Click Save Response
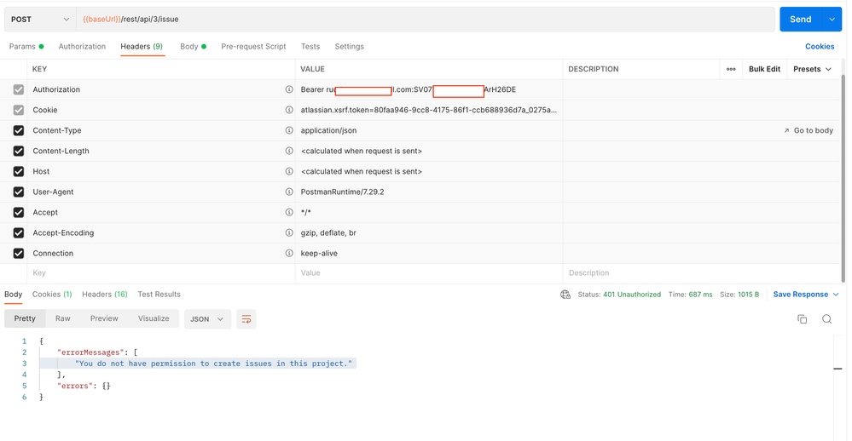The height and width of the screenshot is (441, 852). point(800,295)
